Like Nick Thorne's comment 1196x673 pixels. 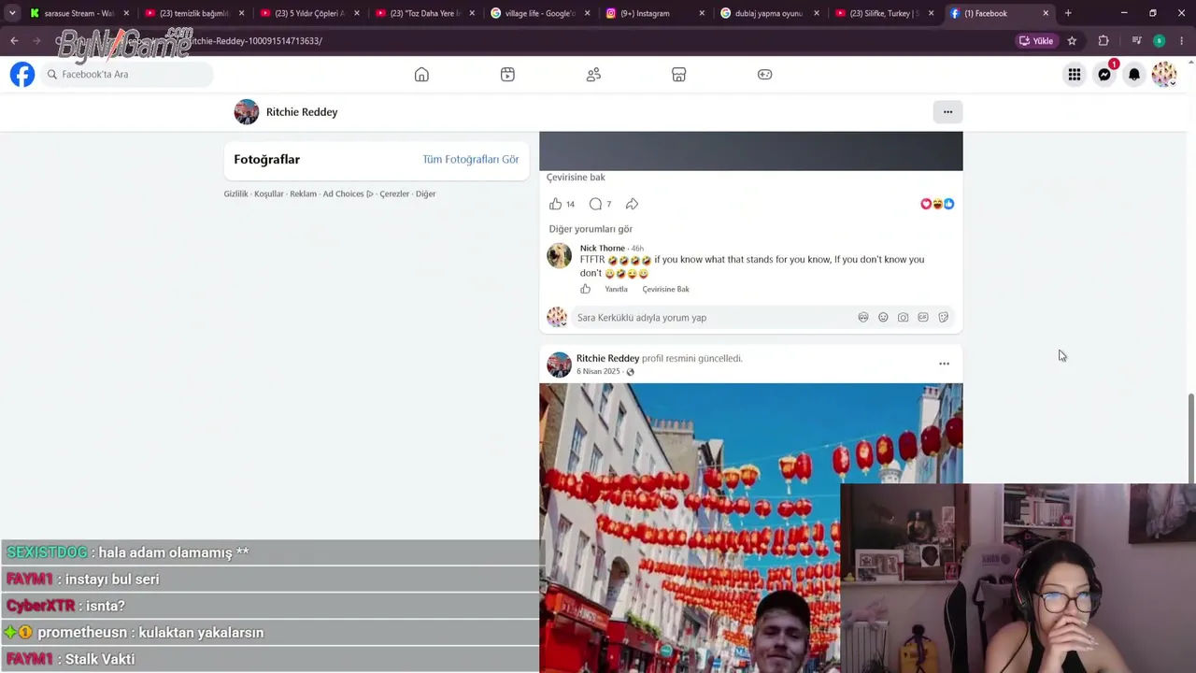click(586, 289)
